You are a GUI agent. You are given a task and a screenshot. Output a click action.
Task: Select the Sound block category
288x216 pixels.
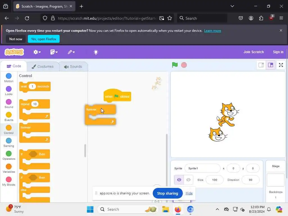coord(9,104)
